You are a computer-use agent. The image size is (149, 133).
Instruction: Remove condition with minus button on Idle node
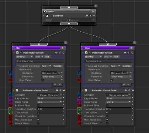tap(60, 85)
